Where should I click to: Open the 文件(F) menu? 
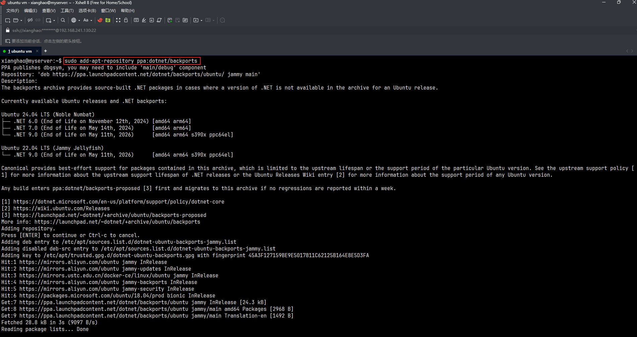(x=13, y=11)
